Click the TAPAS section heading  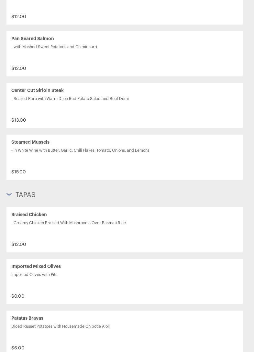point(26,195)
